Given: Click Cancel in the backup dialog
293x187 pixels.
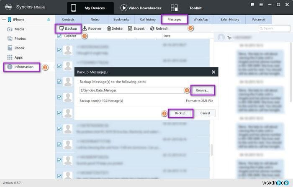Looking at the screenshot, I should click(205, 113).
